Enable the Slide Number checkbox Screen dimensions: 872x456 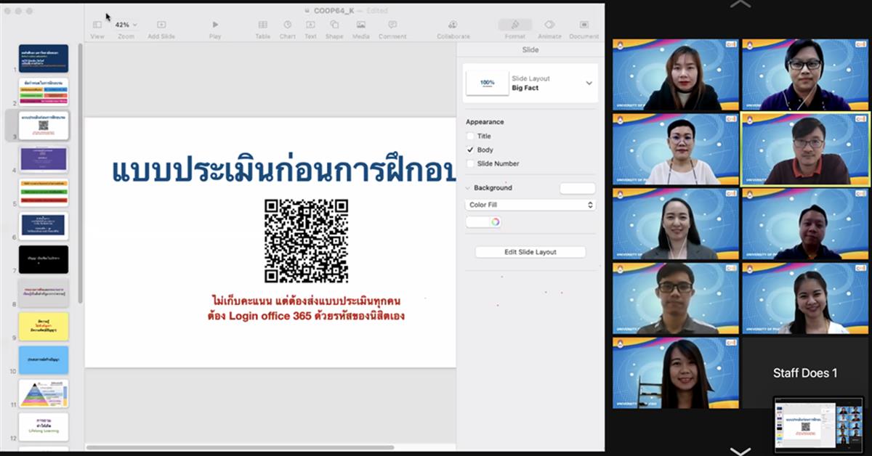(470, 163)
